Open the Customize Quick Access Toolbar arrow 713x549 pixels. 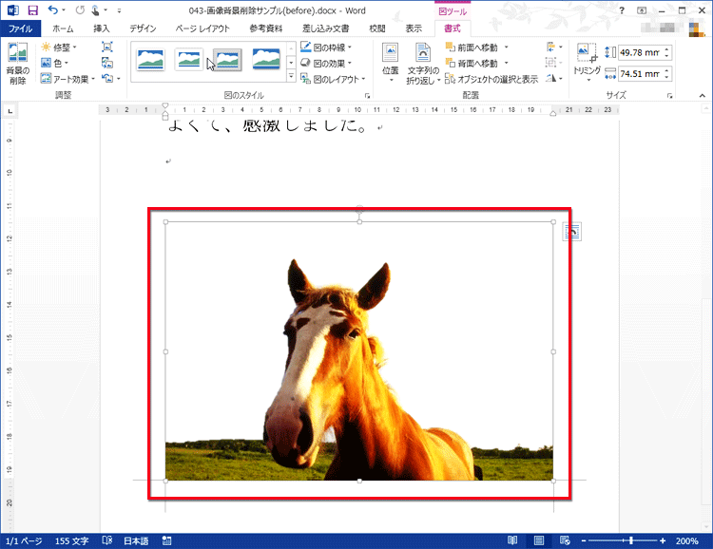[119, 10]
